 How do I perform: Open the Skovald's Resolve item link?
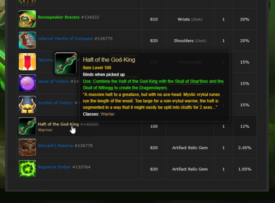55,145
